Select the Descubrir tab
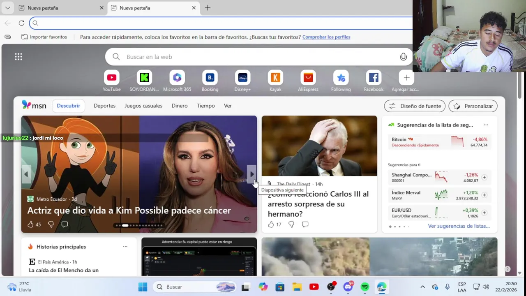 tap(68, 106)
